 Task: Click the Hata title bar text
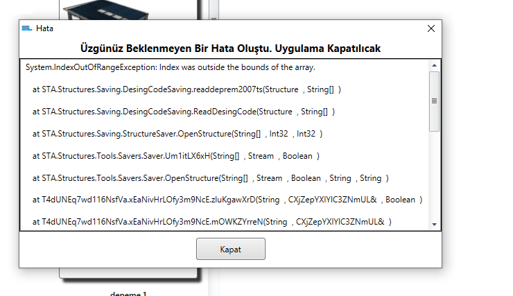click(x=45, y=28)
